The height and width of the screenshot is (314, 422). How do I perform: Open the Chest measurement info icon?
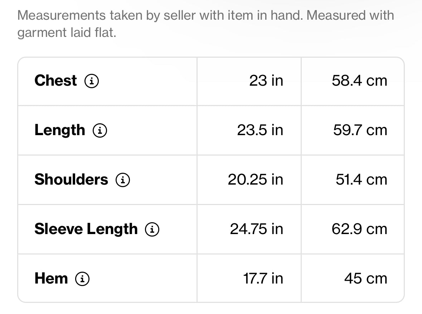tap(92, 81)
